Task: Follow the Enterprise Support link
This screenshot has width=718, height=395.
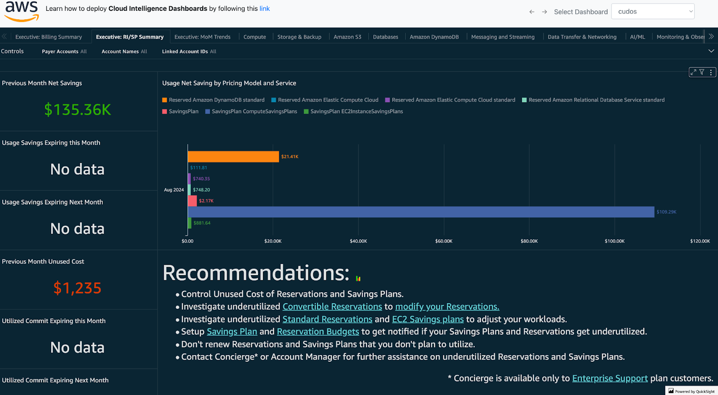Action: 610,378
